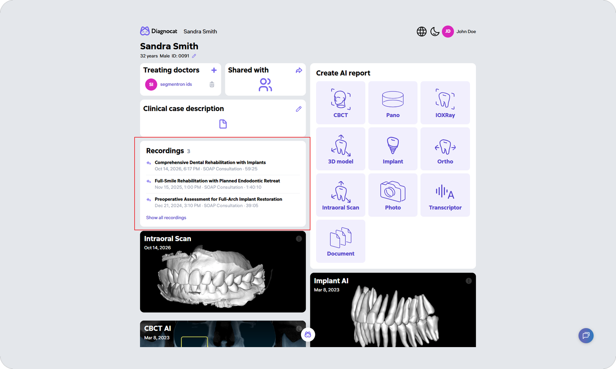Click Sandra Smith breadcrumb in header
Screen dimensions: 616x369
[x=200, y=32]
